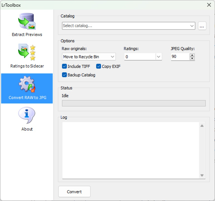
Task: Close the LrToolbox window
Action: pos(209,5)
